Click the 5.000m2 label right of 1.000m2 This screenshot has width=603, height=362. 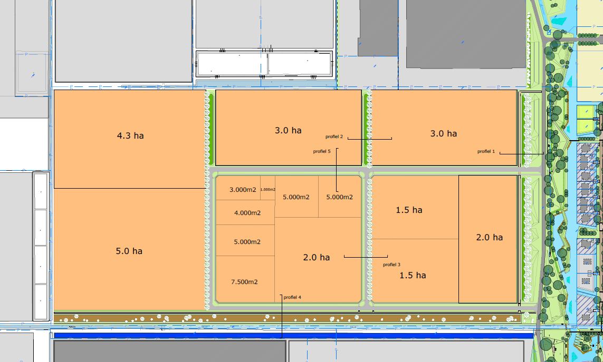pos(296,197)
